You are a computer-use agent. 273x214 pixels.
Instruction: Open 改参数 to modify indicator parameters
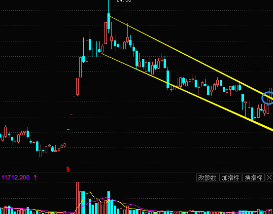207,178
